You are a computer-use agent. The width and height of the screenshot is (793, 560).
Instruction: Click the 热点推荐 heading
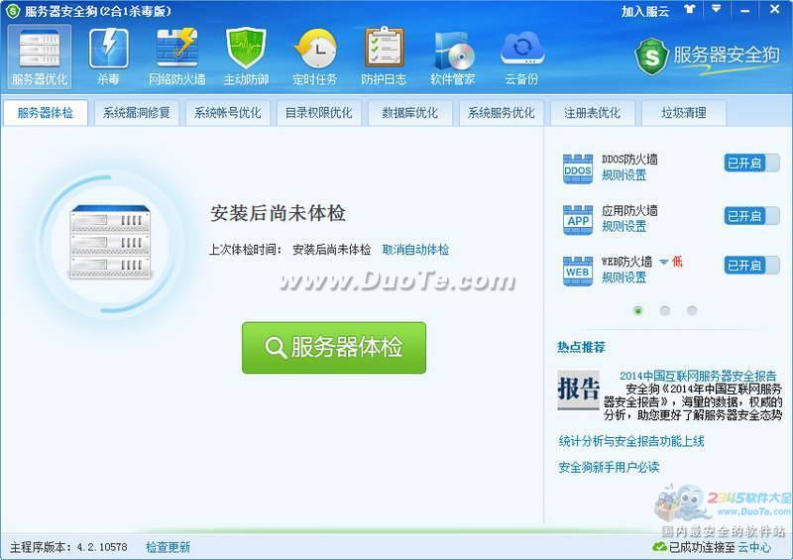coord(581,347)
